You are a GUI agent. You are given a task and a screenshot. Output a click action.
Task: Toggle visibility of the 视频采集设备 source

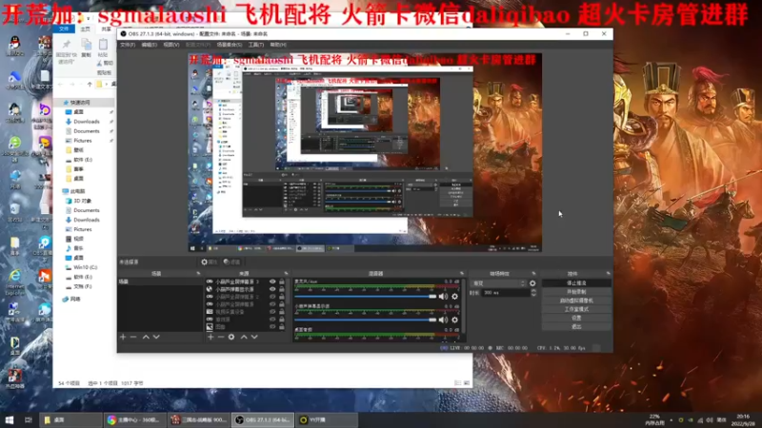point(272,312)
